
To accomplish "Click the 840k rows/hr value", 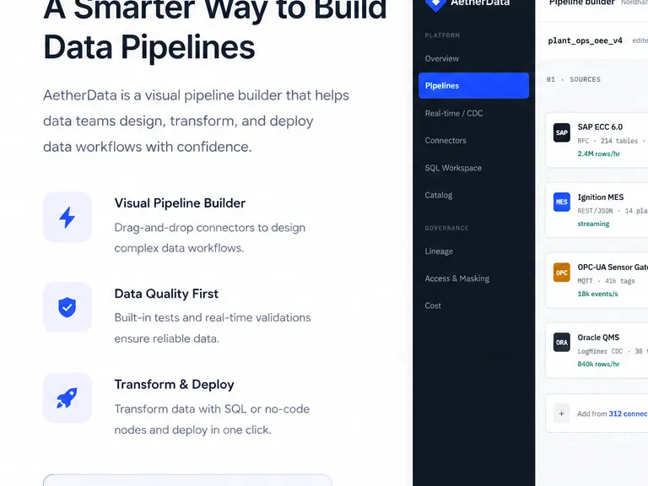I will tap(598, 364).
